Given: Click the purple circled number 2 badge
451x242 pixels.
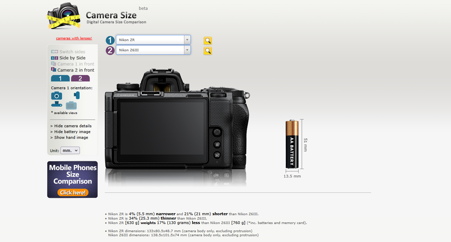Looking at the screenshot, I should [110, 51].
